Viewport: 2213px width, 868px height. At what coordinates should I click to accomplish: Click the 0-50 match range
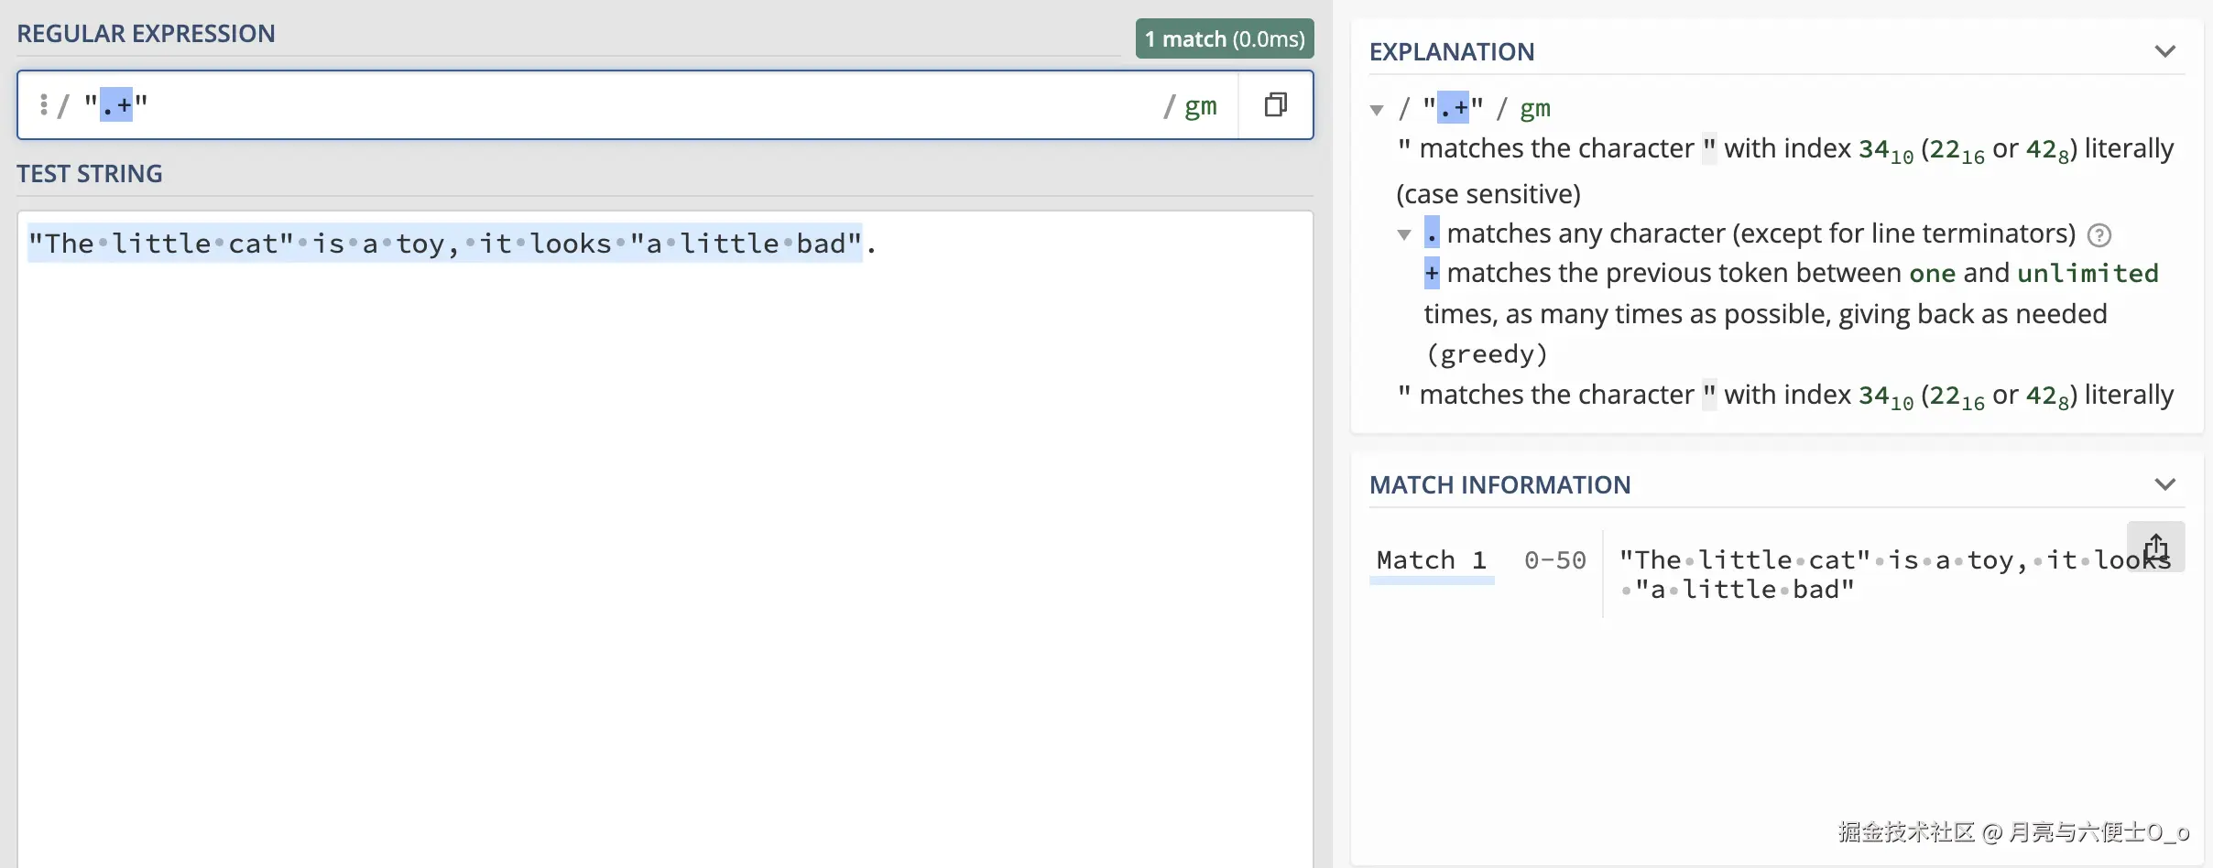[x=1554, y=560]
